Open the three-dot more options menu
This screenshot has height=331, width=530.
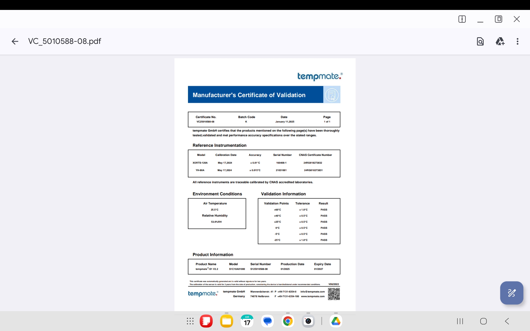coord(517,41)
